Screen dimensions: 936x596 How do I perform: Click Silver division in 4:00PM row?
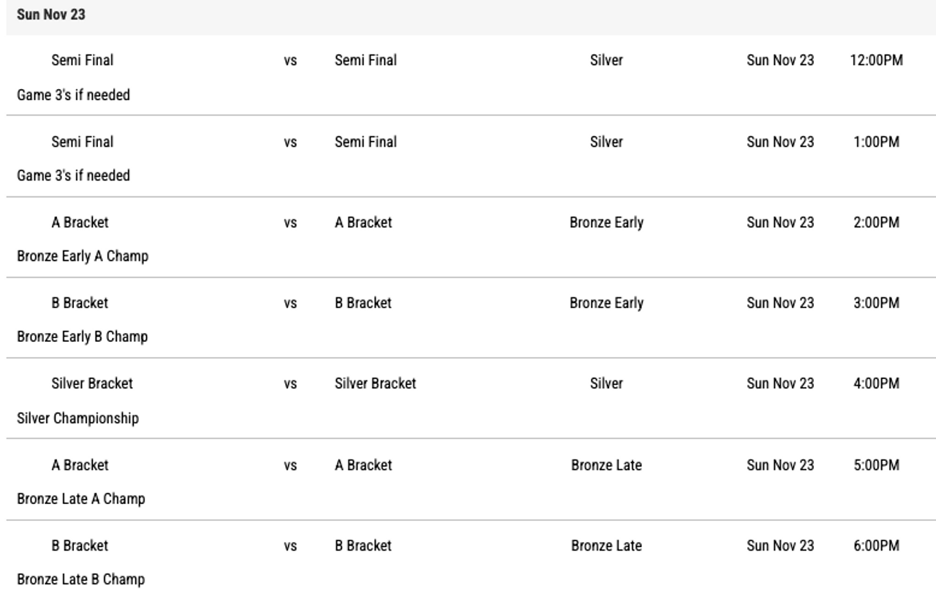coord(606,383)
